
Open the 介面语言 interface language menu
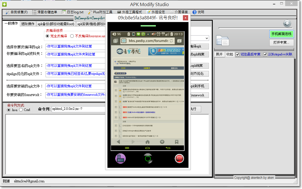pos(178,12)
